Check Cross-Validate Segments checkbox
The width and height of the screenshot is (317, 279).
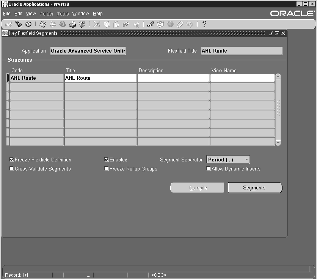[12, 169]
